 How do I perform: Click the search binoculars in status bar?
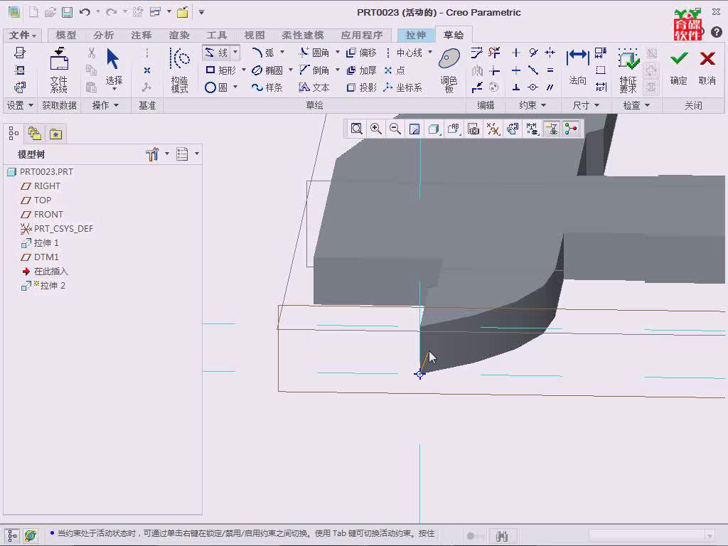pos(501,536)
